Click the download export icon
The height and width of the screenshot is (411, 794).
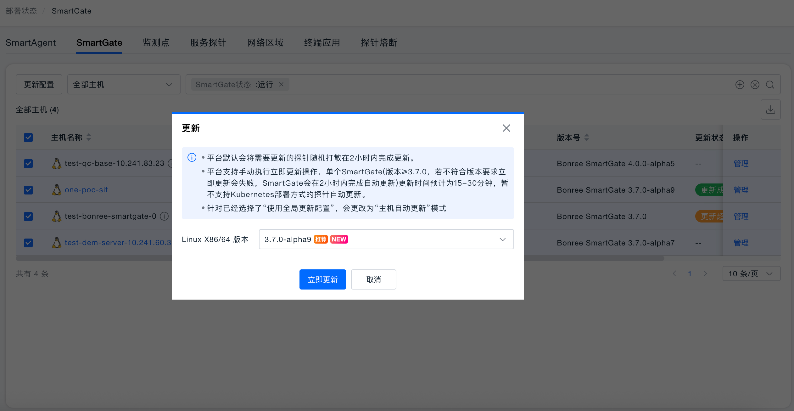pos(770,110)
